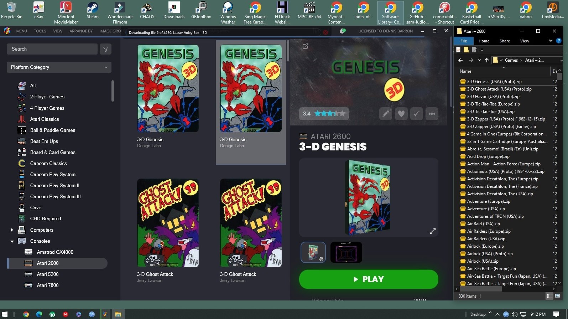Click the Games breadcrumb in address bar
This screenshot has height=319, width=568.
pyautogui.click(x=511, y=60)
